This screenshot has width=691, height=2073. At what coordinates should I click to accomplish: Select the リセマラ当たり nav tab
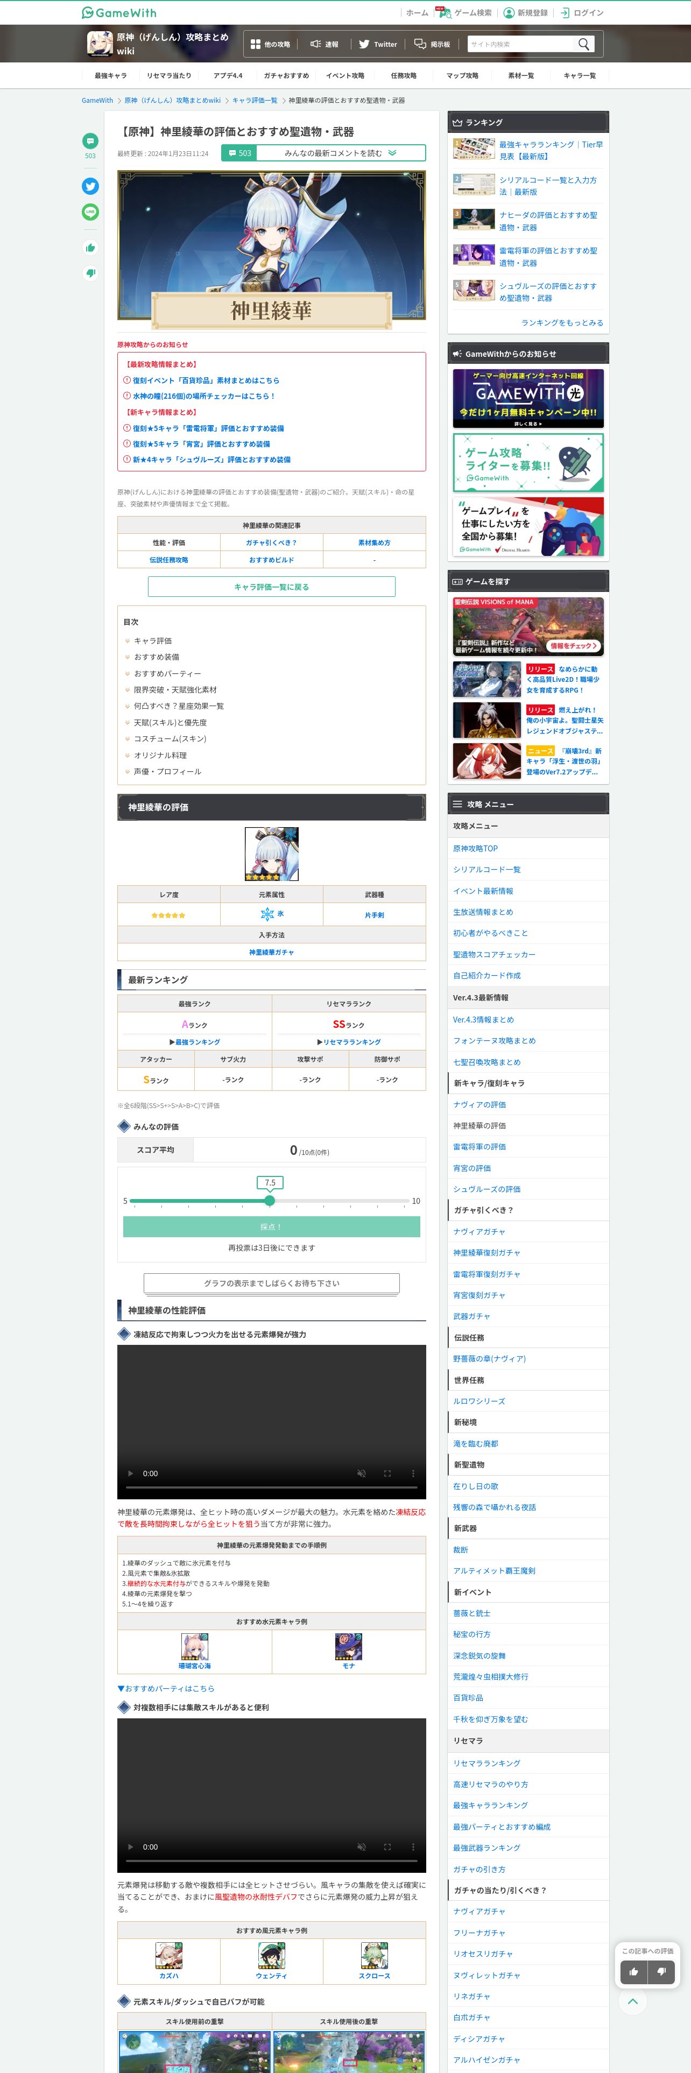(169, 76)
